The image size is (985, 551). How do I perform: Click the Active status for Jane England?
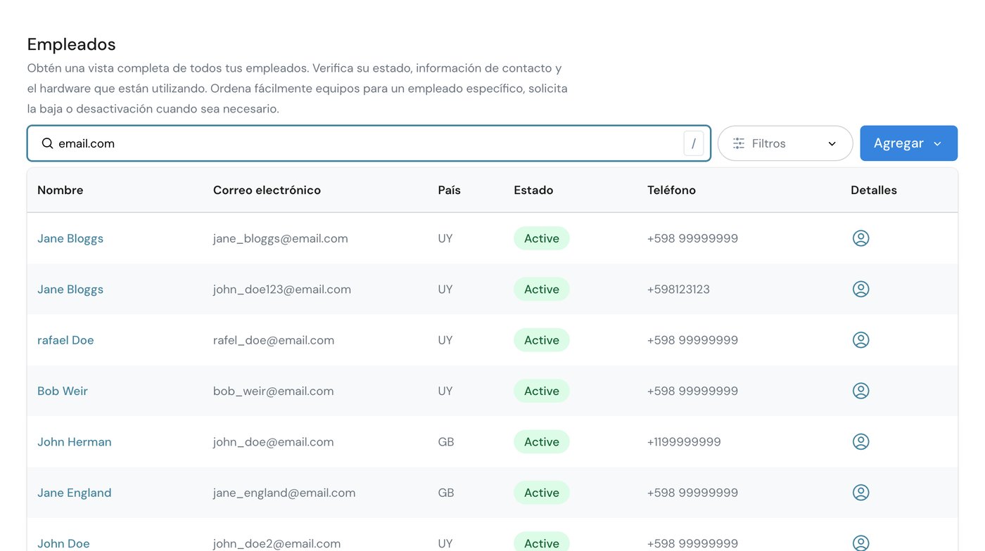(x=542, y=493)
